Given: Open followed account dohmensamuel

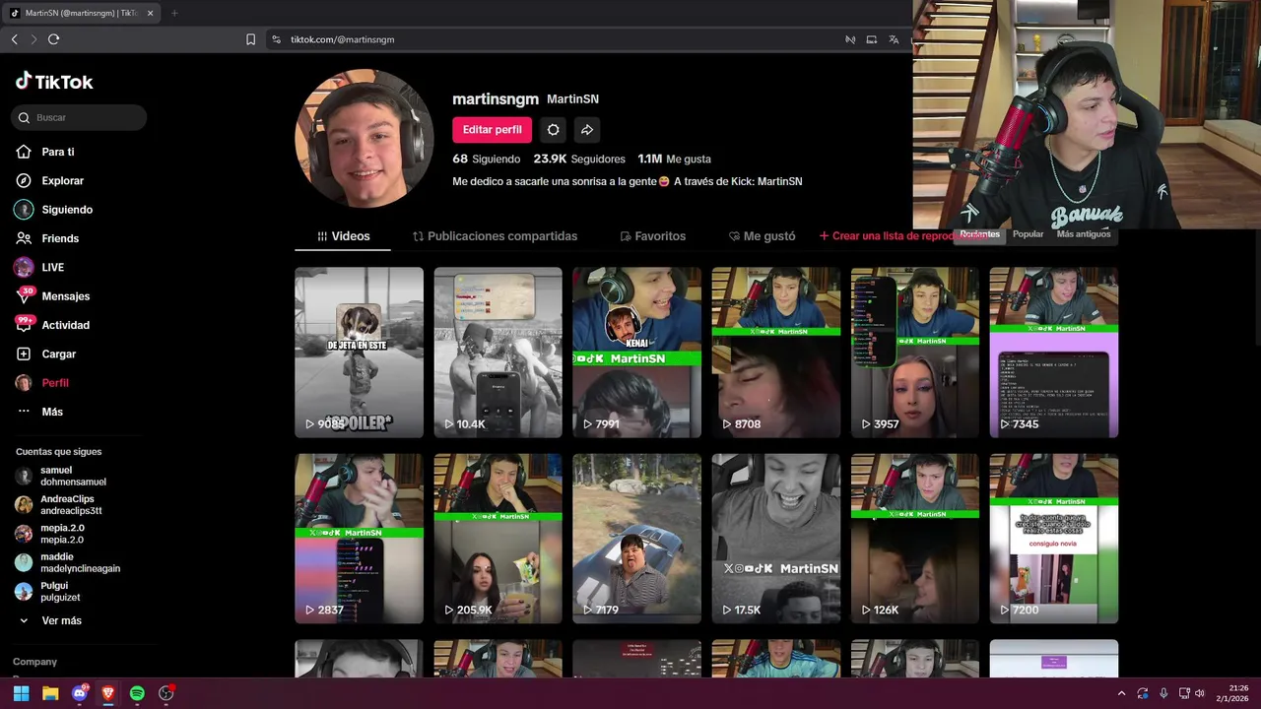Looking at the screenshot, I should pyautogui.click(x=61, y=476).
